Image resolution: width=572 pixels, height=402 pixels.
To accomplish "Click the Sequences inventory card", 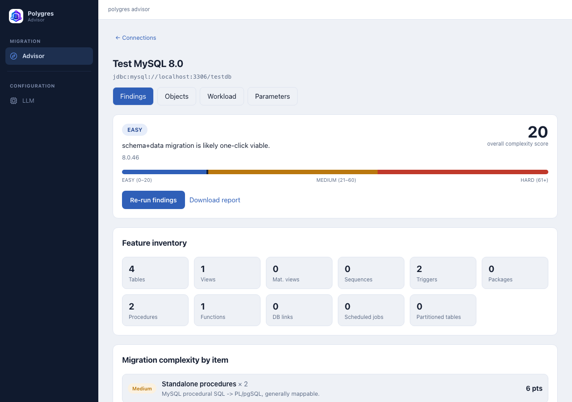I will (371, 273).
